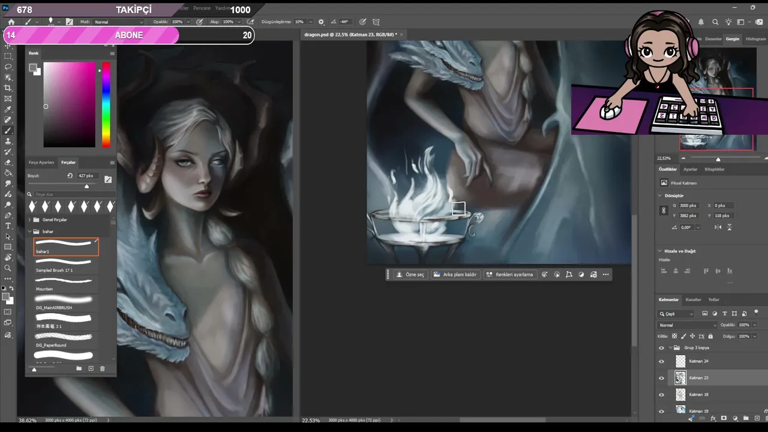Image resolution: width=768 pixels, height=432 pixels.
Task: Select the Lasso tool in the toolbar
Action: (8, 67)
